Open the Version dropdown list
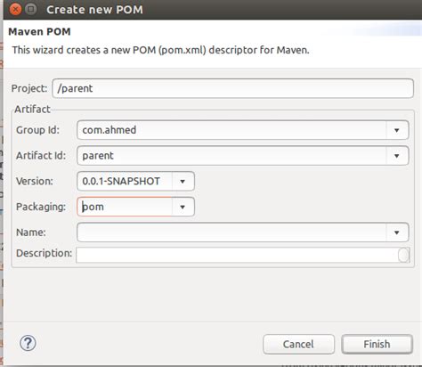 [183, 181]
